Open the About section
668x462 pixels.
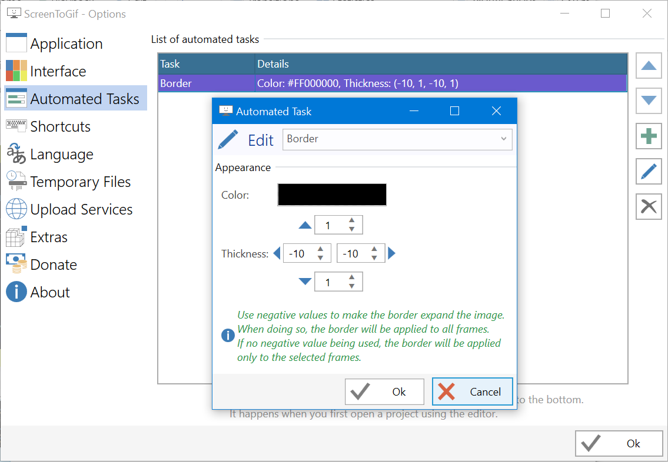pyautogui.click(x=75, y=292)
